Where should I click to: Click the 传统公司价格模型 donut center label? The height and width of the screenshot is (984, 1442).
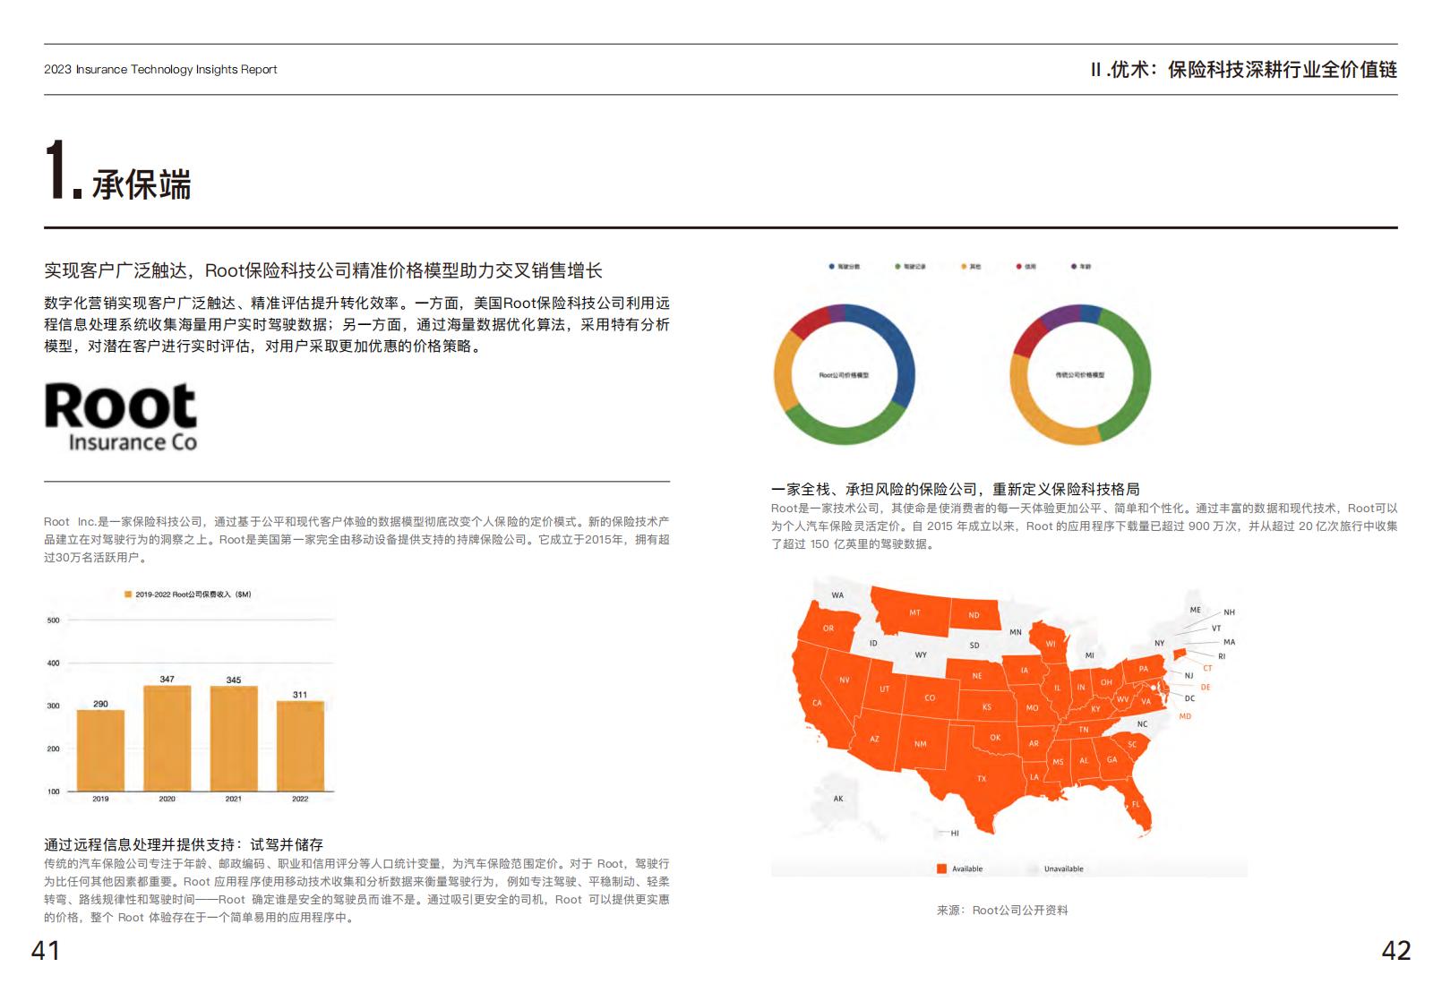click(x=1080, y=375)
